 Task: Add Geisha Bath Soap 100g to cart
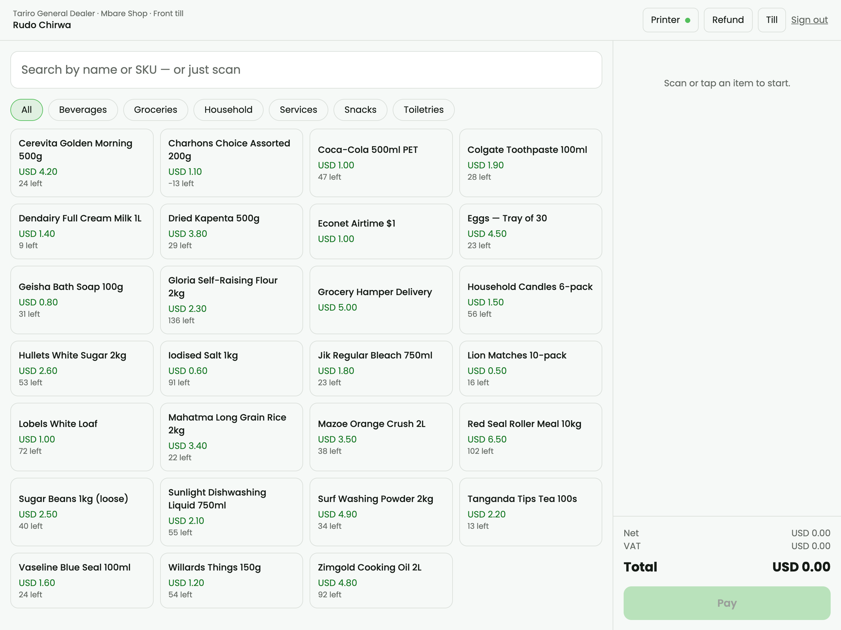tap(82, 300)
